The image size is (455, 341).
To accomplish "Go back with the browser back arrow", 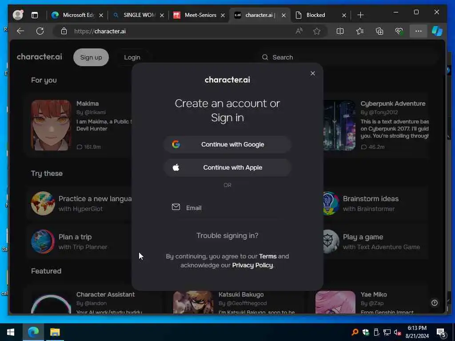I will (x=20, y=31).
